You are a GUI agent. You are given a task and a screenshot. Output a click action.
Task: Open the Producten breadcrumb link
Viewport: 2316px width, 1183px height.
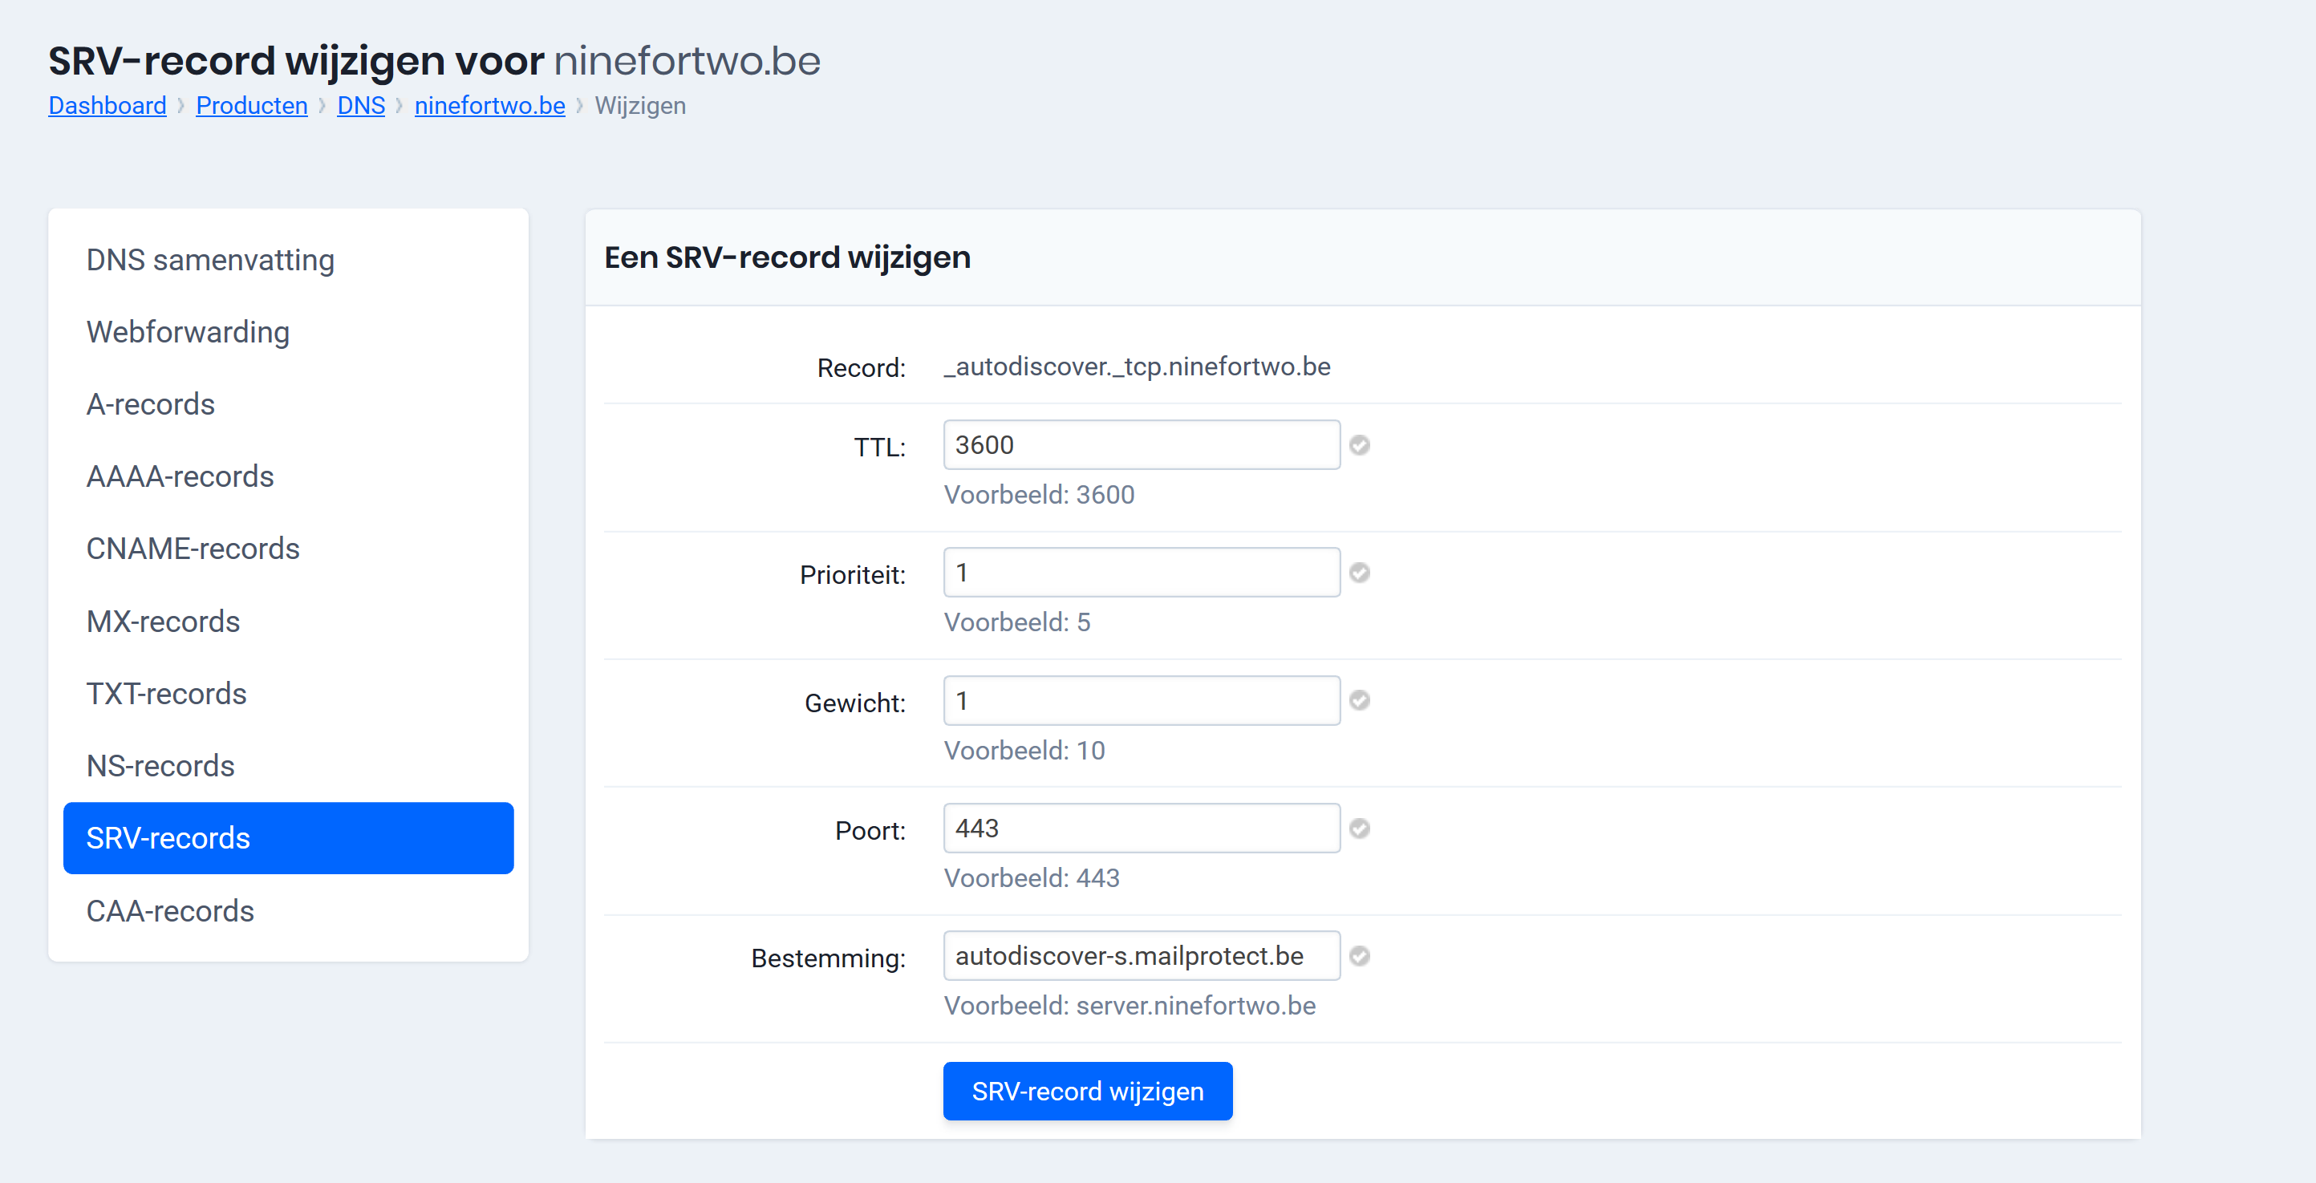pos(251,105)
